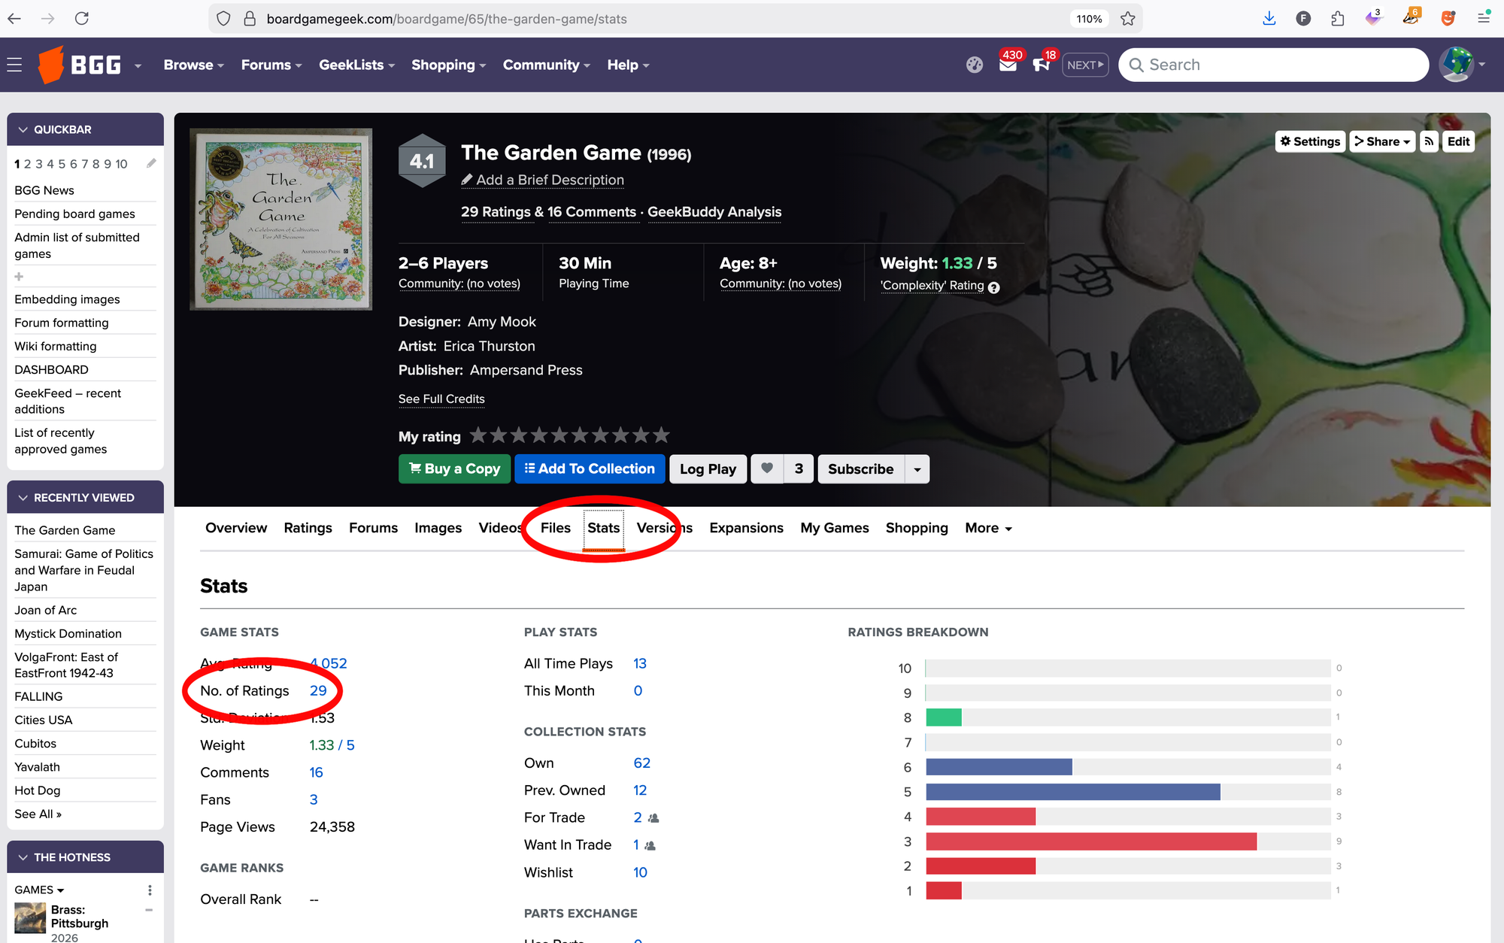Image resolution: width=1504 pixels, height=943 pixels.
Task: Click the Buy a Copy button
Action: click(454, 468)
